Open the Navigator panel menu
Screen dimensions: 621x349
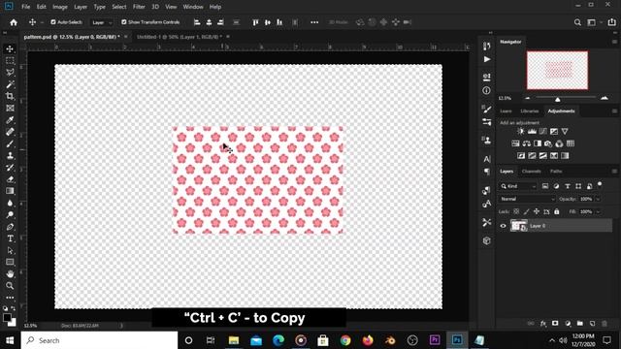coord(614,42)
